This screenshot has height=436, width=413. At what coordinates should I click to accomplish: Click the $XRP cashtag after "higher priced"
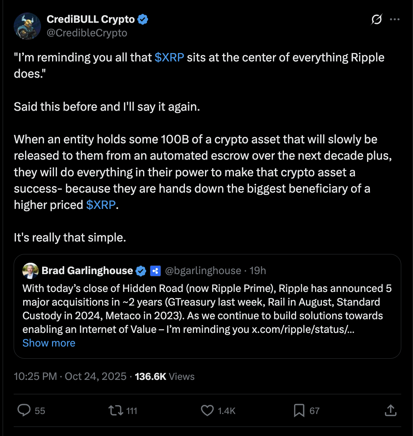101,205
